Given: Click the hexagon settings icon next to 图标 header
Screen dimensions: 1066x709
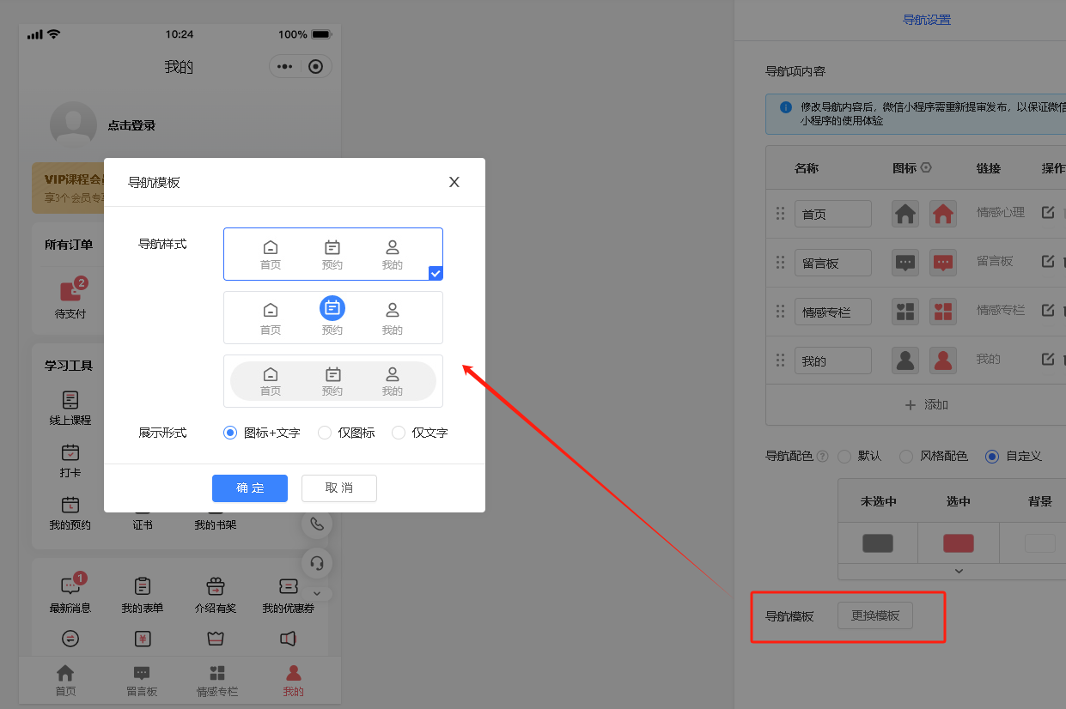Looking at the screenshot, I should [926, 168].
